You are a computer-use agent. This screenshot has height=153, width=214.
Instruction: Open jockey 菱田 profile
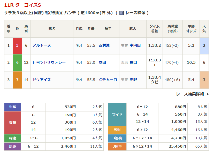tap(102, 62)
